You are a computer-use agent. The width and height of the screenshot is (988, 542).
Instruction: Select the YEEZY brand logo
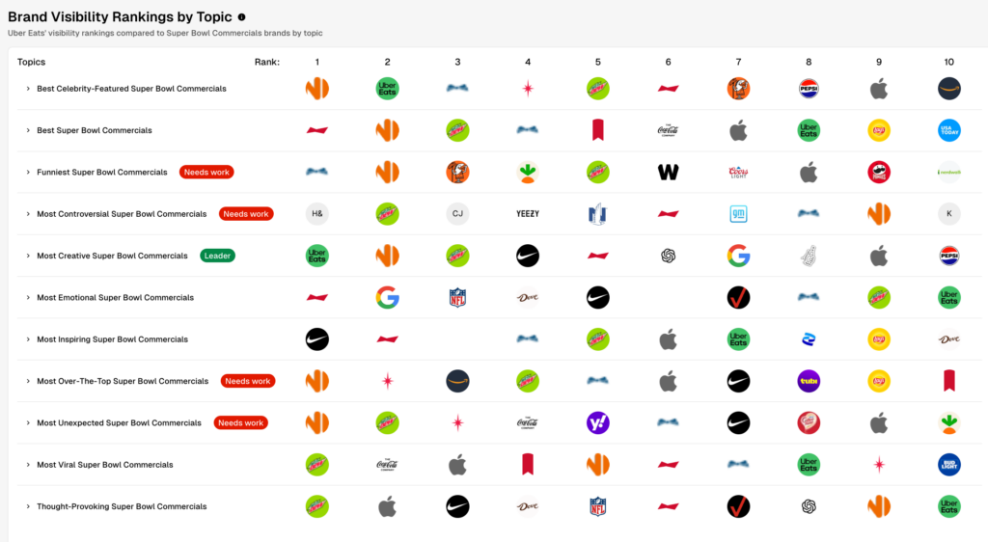click(x=528, y=214)
